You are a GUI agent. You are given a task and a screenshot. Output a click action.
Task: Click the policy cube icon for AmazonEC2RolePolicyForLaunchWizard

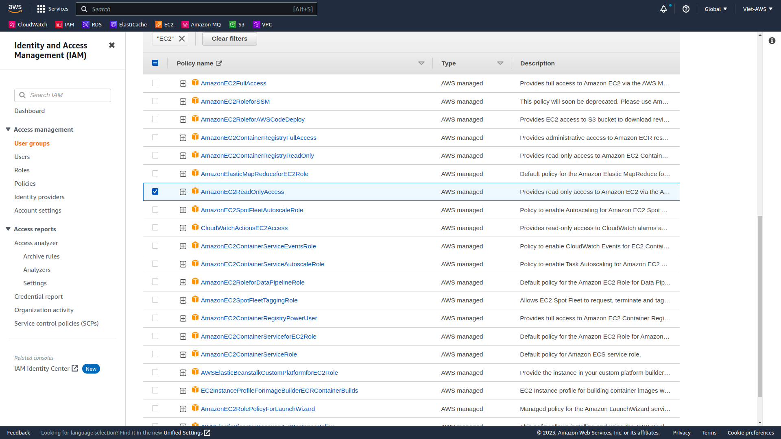point(195,408)
